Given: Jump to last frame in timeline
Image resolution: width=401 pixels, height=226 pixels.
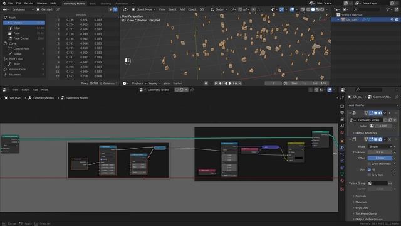Looking at the screenshot, I should (239, 83).
